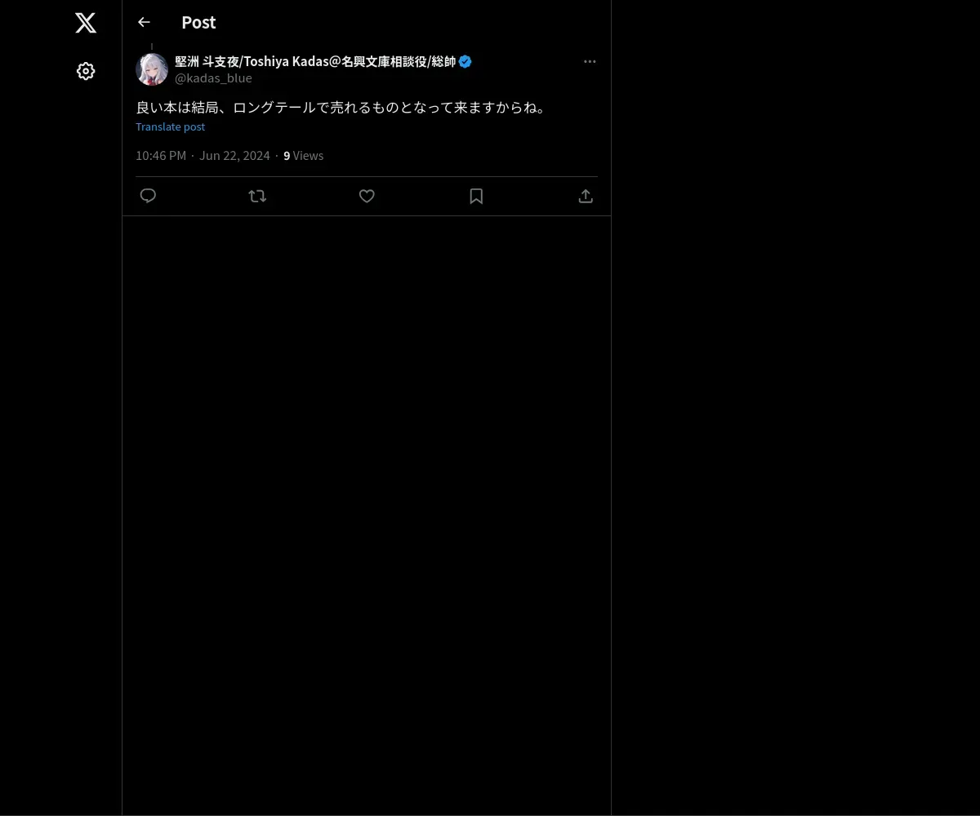Open the Toshiya Kadas display name link
This screenshot has width=980, height=816.
(315, 61)
